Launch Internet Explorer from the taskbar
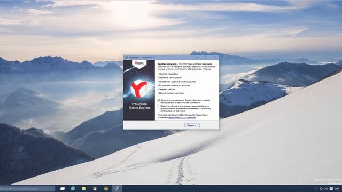 tap(73, 188)
